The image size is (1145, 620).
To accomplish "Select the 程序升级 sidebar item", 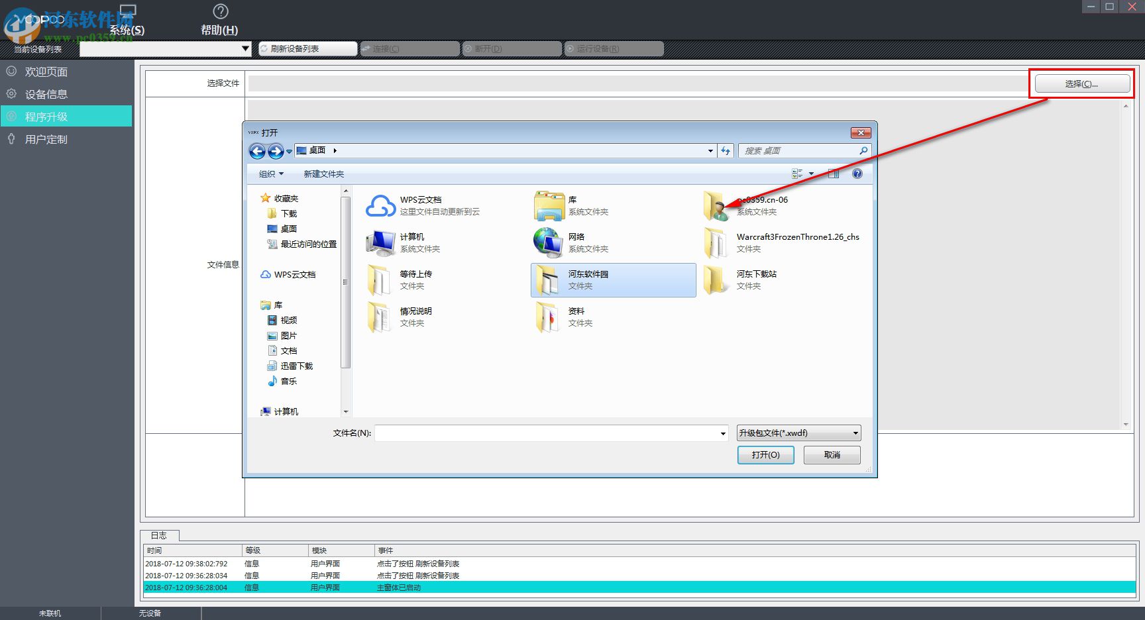I will tap(66, 117).
